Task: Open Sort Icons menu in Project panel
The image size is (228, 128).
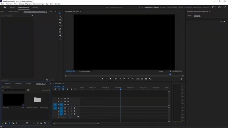Action: 27,123
